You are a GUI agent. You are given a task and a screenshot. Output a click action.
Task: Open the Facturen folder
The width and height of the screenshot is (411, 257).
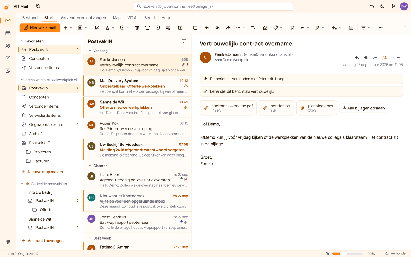pos(50,161)
